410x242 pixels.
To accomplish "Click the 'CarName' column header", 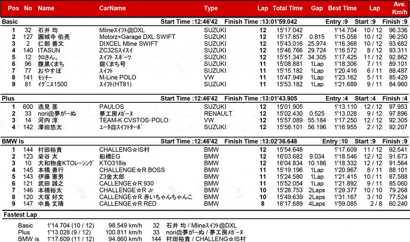I will click(113, 8).
